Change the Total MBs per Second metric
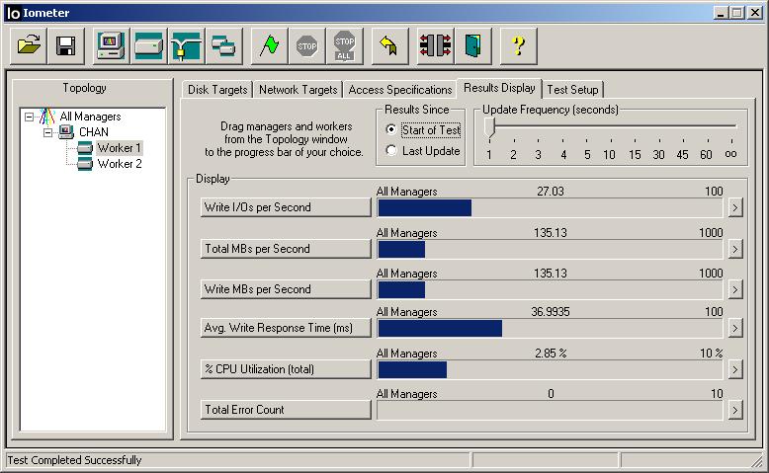The width and height of the screenshot is (769, 473). [x=286, y=249]
